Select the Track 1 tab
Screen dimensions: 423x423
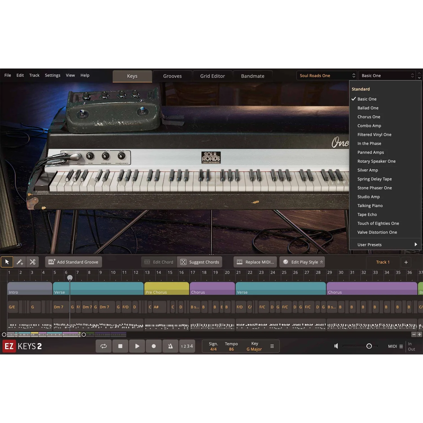click(x=383, y=262)
